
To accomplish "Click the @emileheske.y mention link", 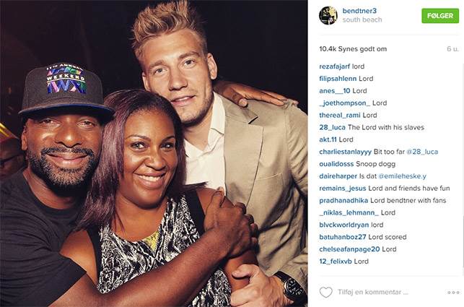I will [x=403, y=176].
